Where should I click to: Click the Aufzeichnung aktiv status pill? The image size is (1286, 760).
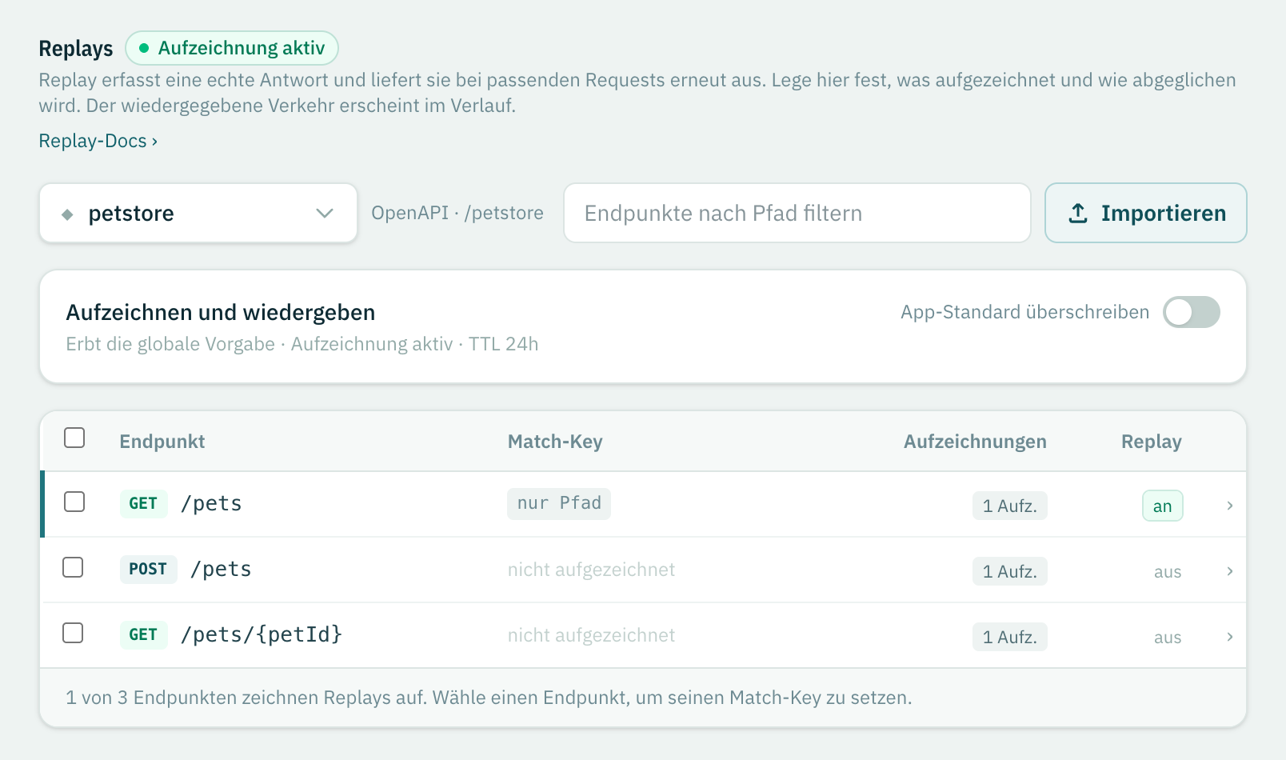[x=232, y=48]
